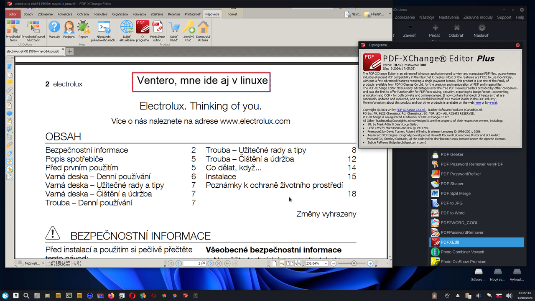535x301 pixels.
Task: Click Odobrať in PlayOnLinux toolbar
Action: point(456,31)
